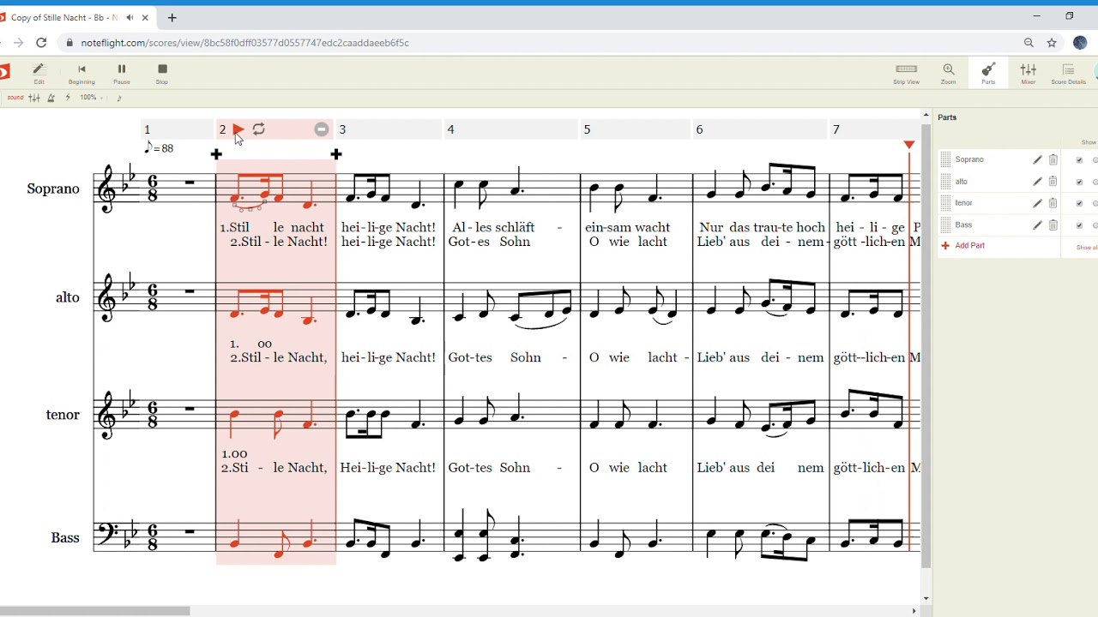This screenshot has width=1098, height=617.
Task: Select the measure 7 header
Action: (x=874, y=129)
